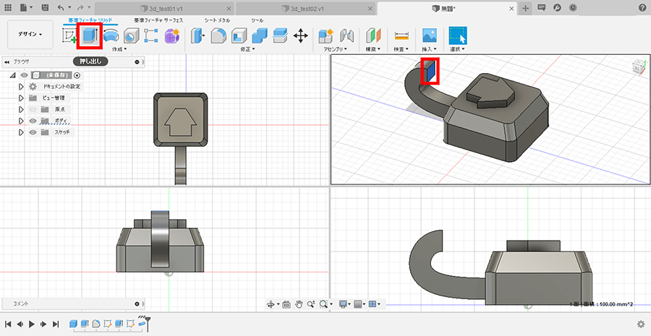Click the Insert image icon
This screenshot has width=651, height=336.
pyautogui.click(x=430, y=35)
